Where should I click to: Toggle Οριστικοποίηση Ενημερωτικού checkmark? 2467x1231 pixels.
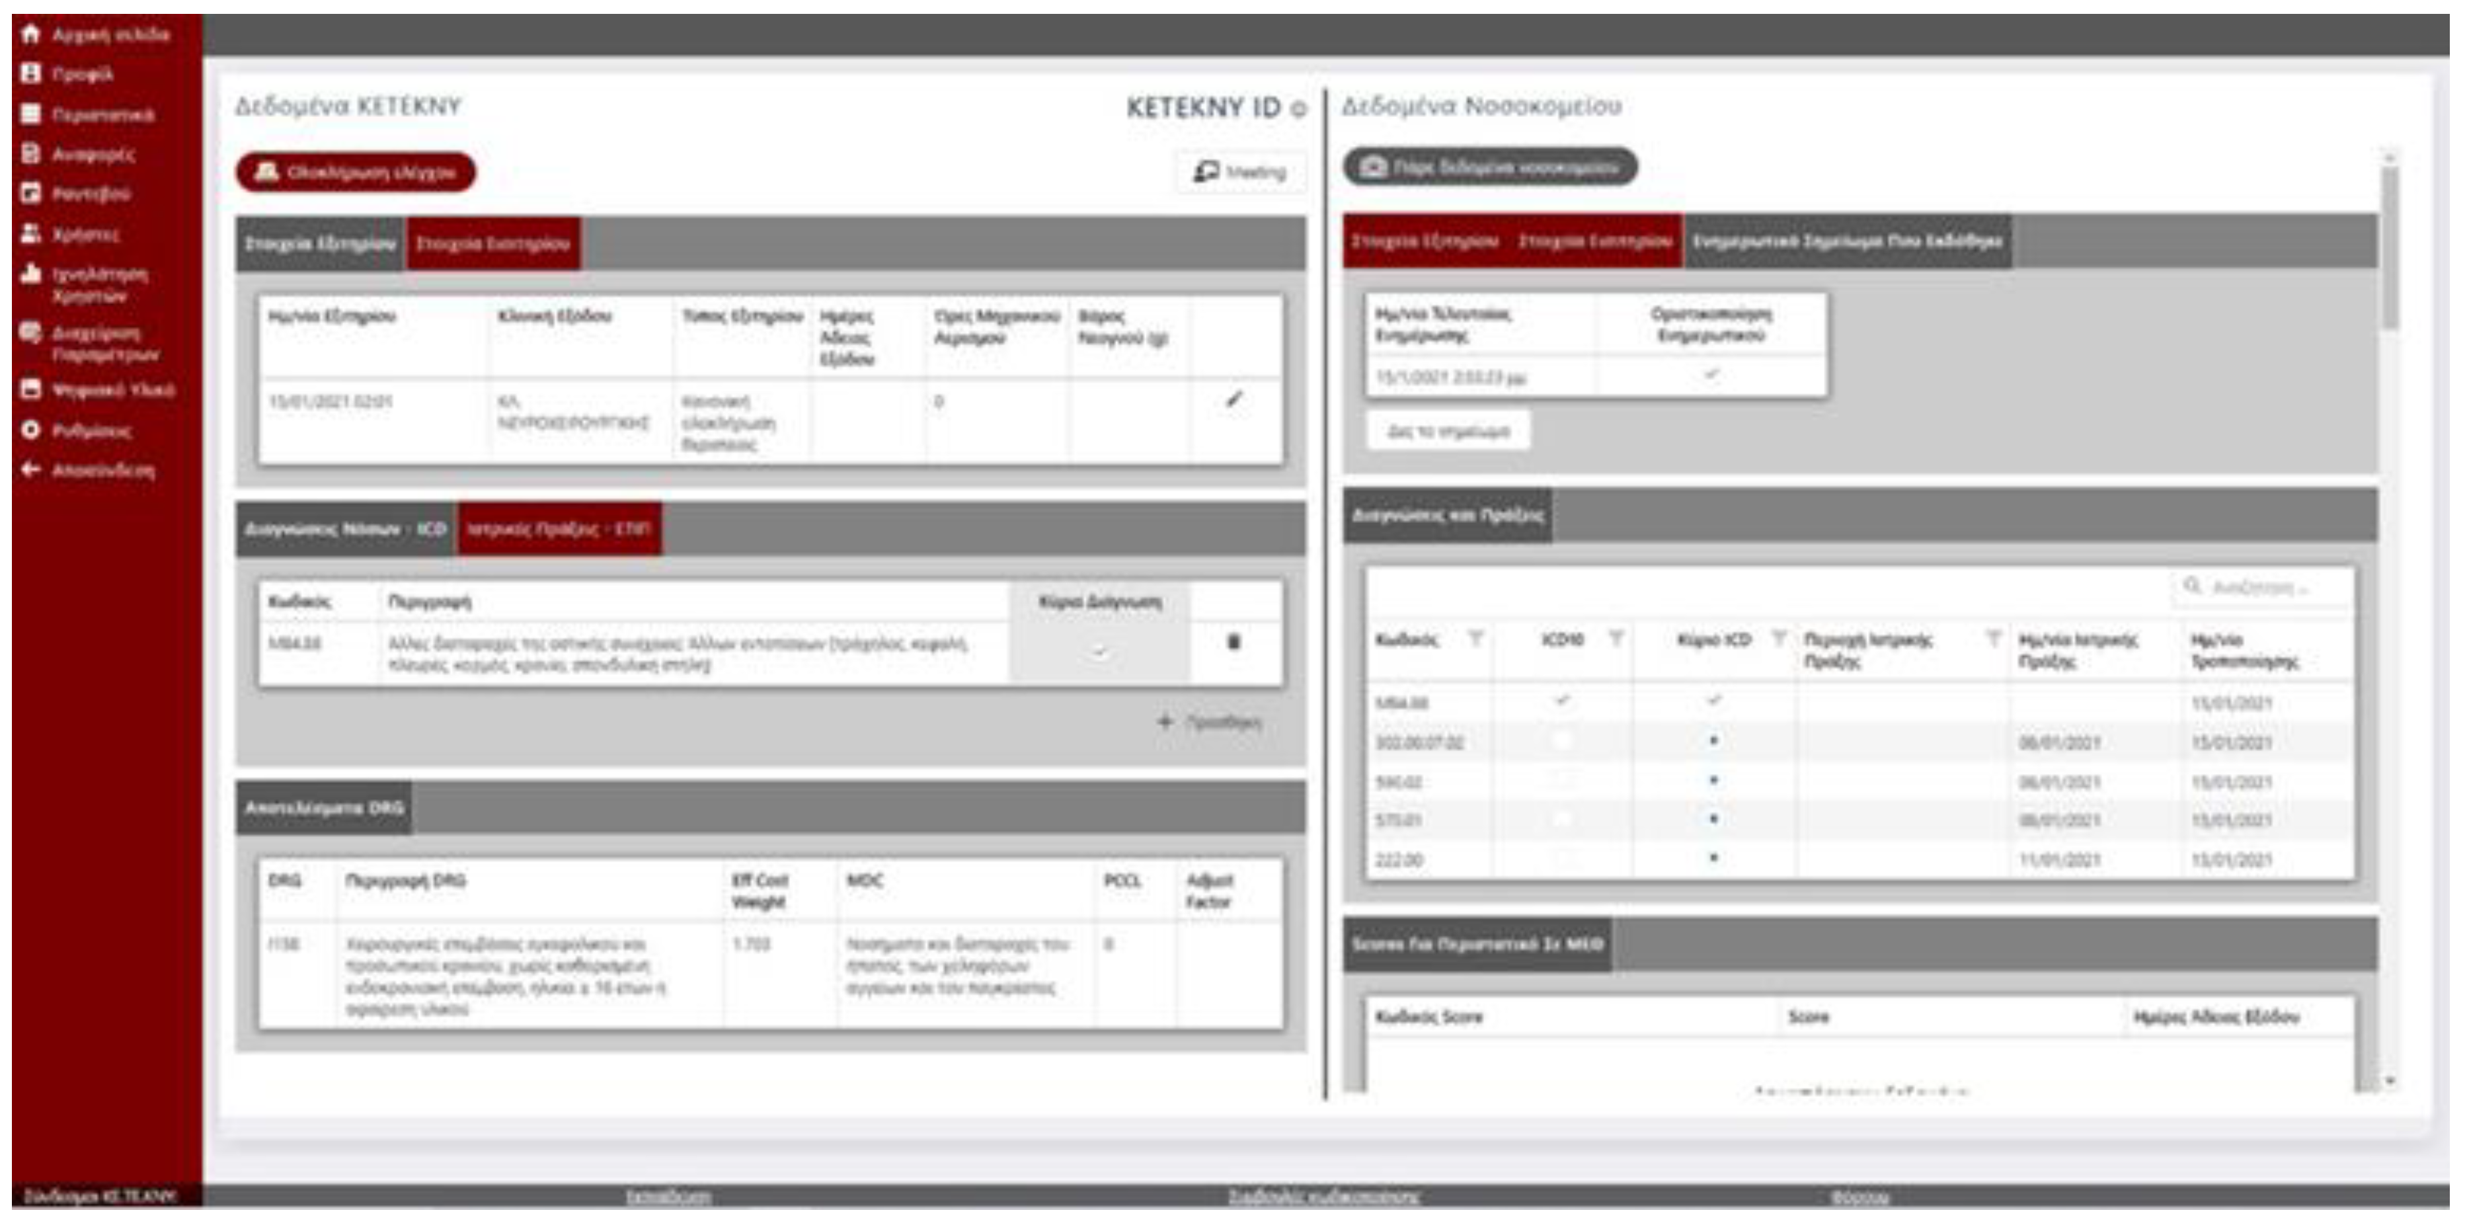[x=1710, y=375]
